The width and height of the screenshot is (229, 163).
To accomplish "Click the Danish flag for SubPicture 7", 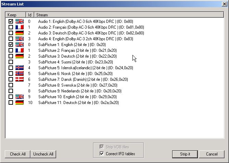I will click(x=20, y=79).
